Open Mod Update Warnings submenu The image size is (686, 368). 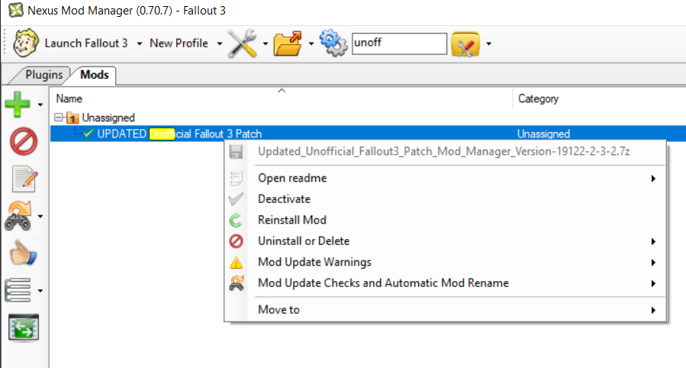pyautogui.click(x=446, y=262)
